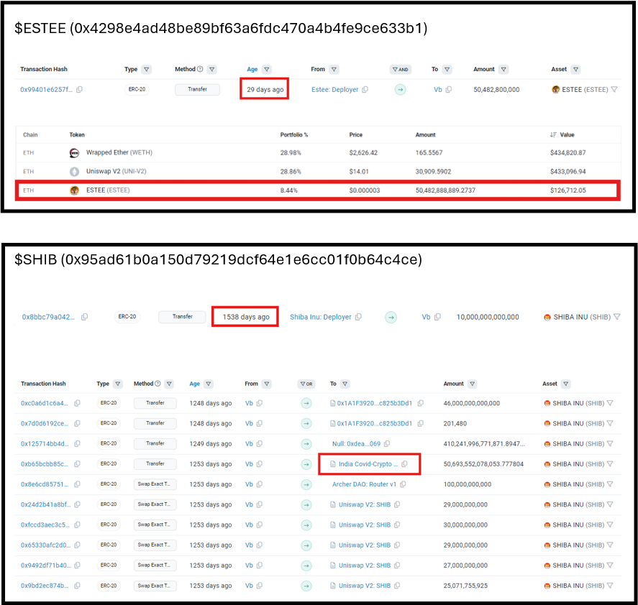Open Amount filter in ESTEE table
This screenshot has width=638, height=605.
(503, 70)
